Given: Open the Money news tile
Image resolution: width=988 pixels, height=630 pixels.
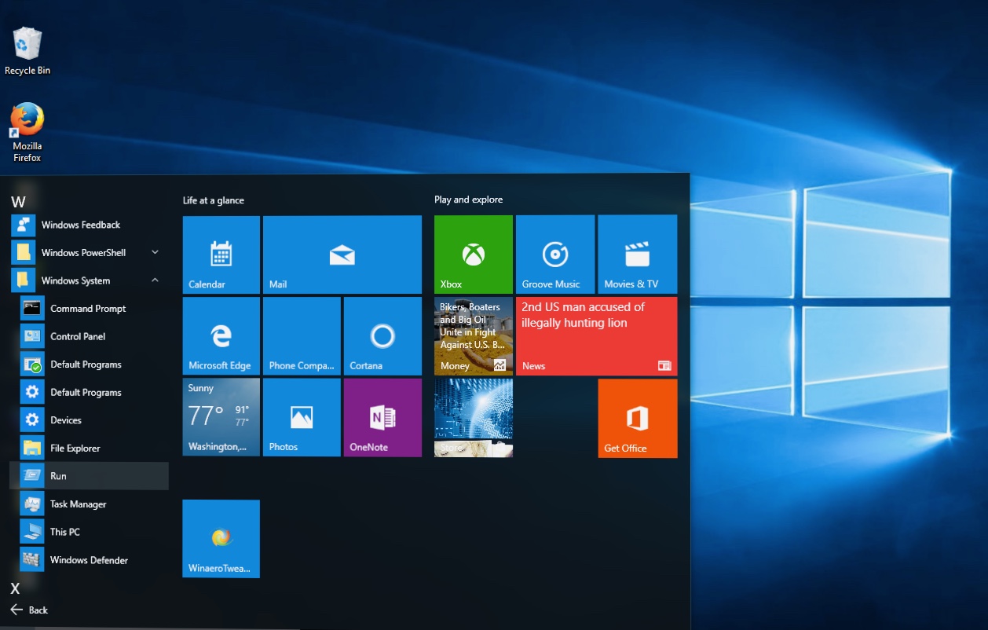Looking at the screenshot, I should (x=474, y=336).
